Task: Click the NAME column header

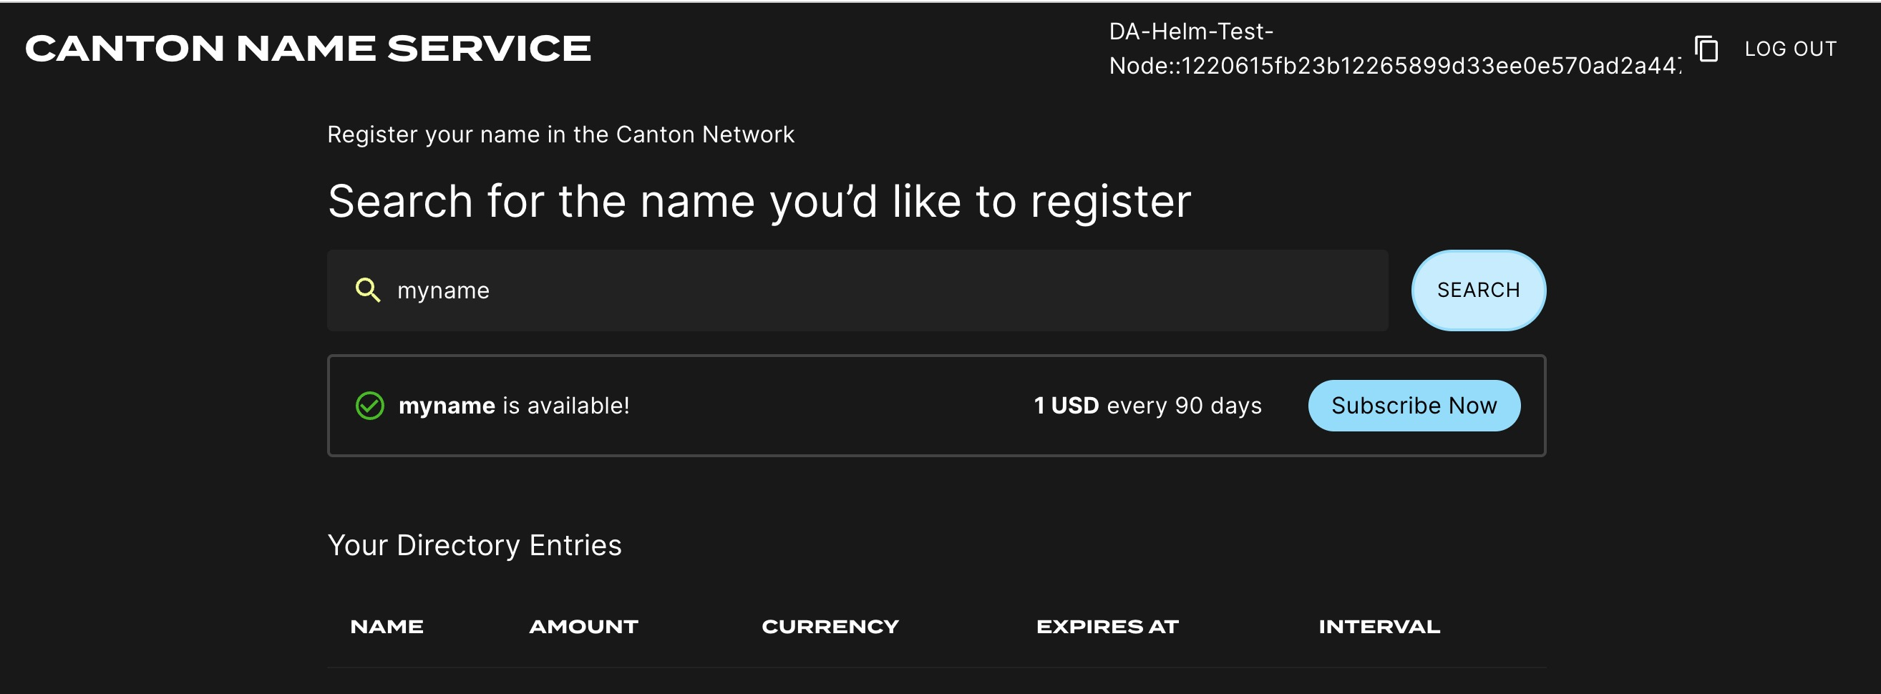Action: point(387,627)
